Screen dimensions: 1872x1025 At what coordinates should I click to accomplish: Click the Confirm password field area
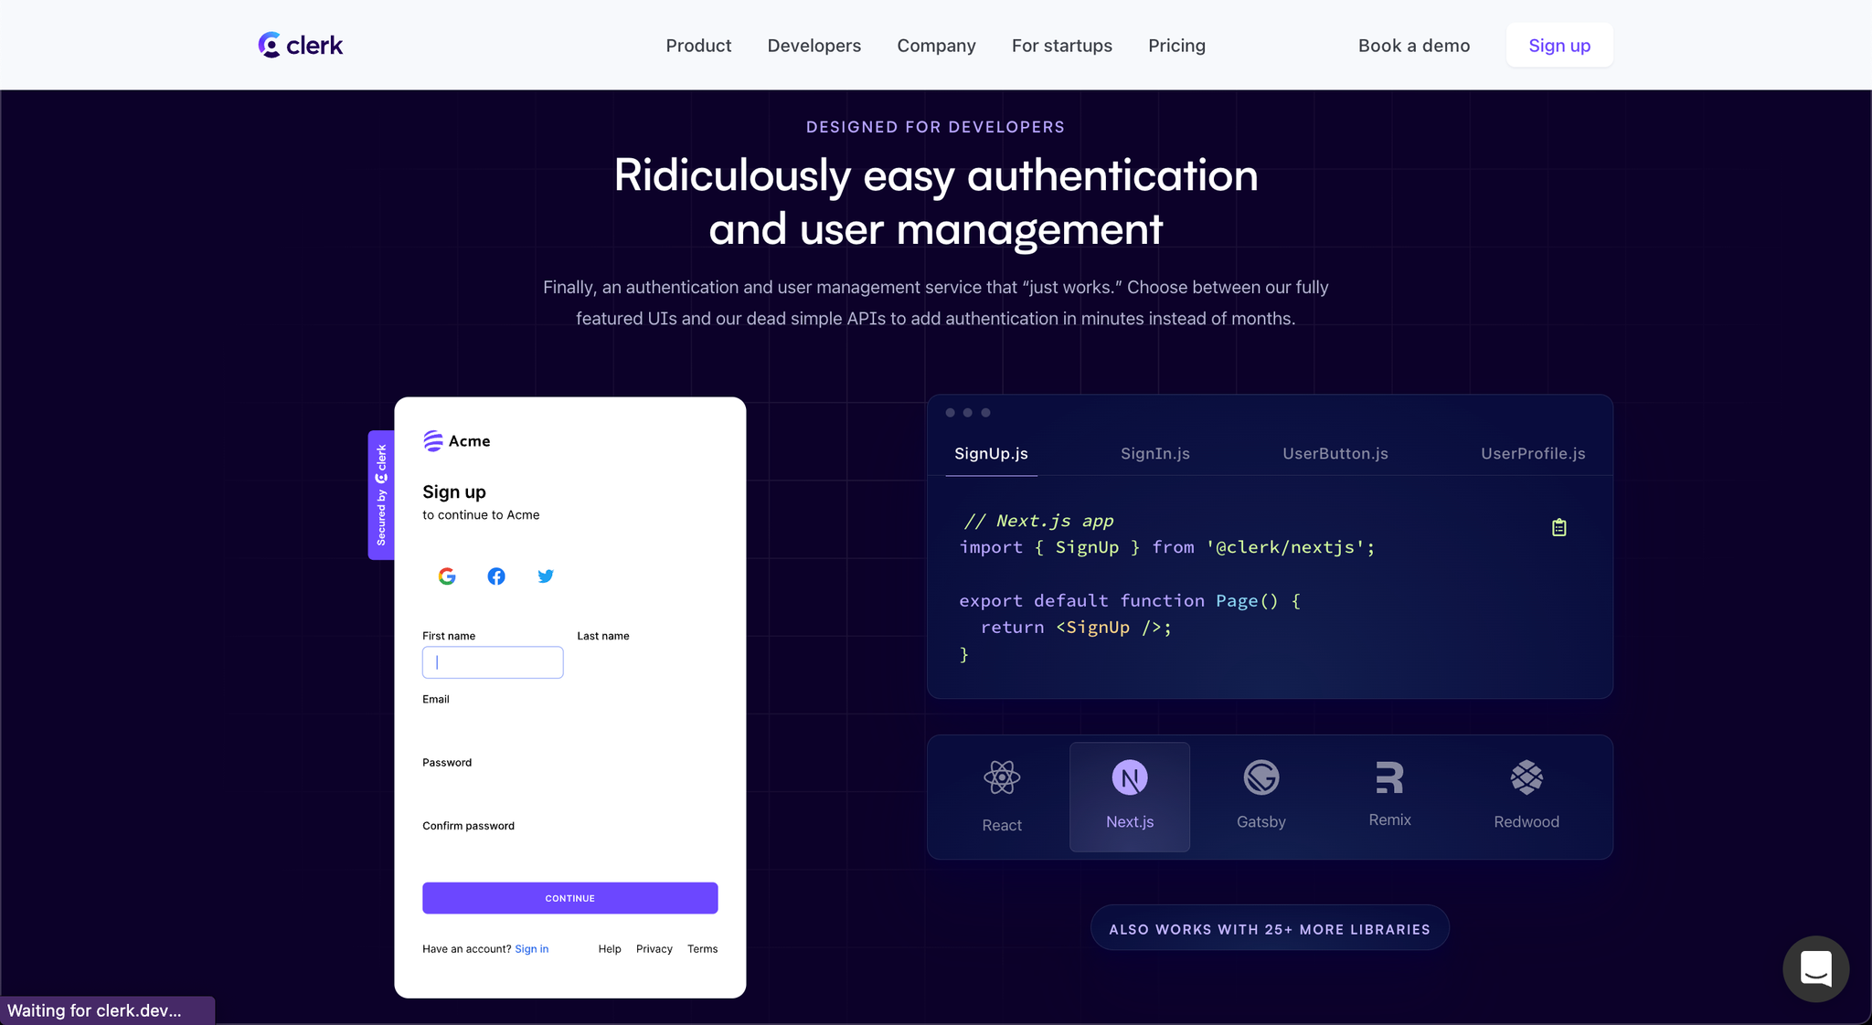point(570,852)
